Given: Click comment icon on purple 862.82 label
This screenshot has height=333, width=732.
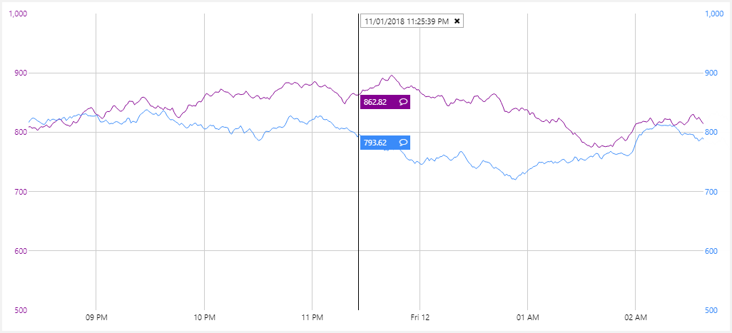Looking at the screenshot, I should coord(403,102).
